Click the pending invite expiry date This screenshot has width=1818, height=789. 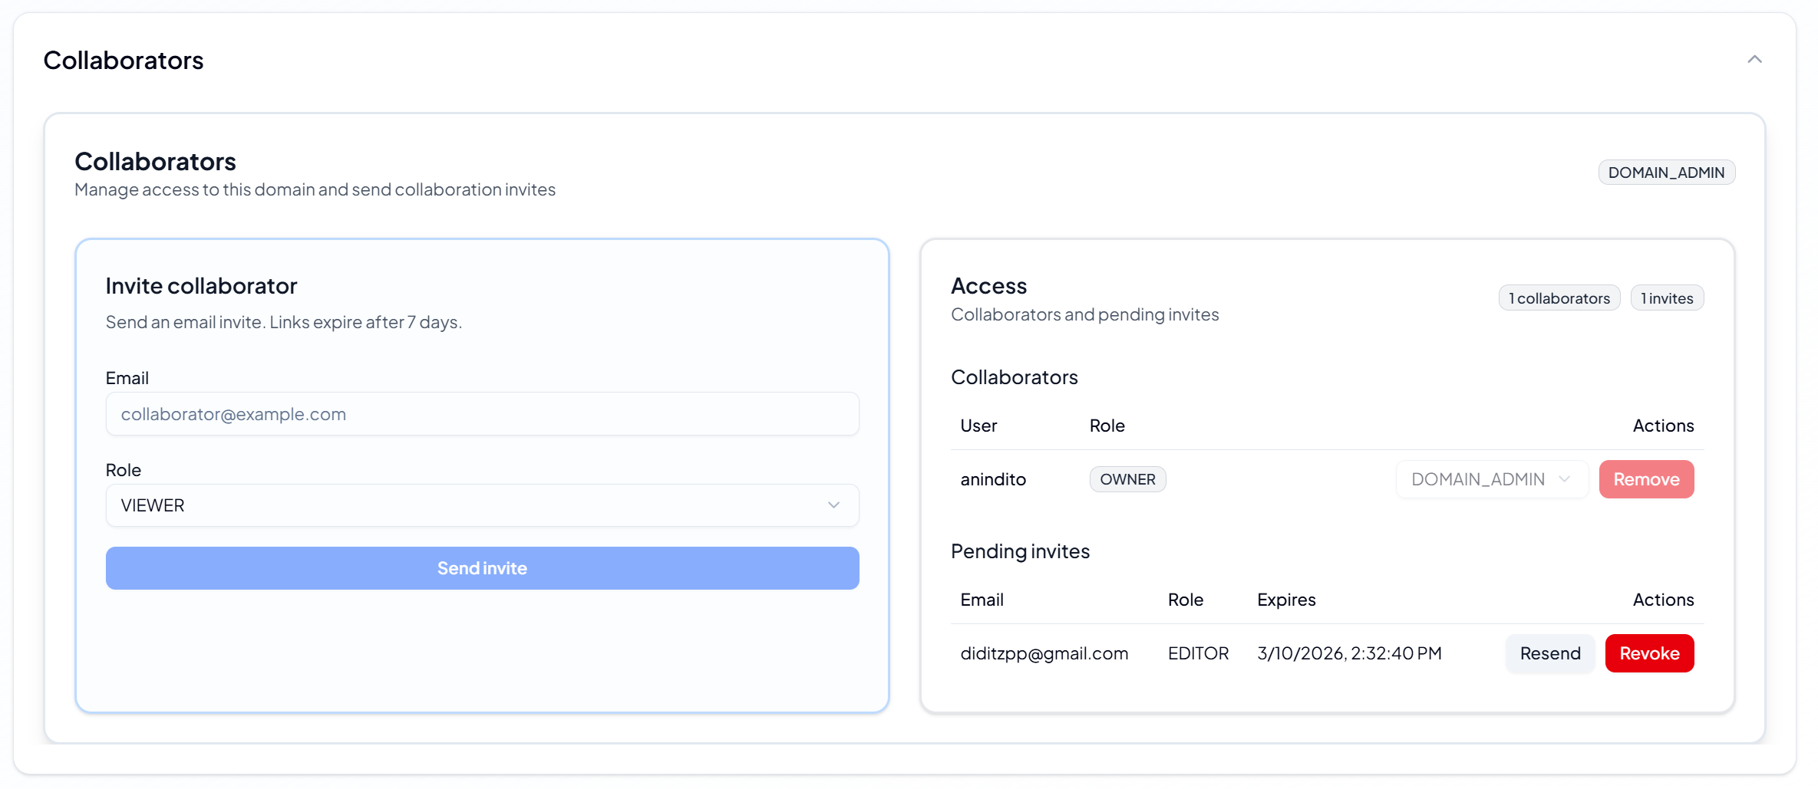coord(1349,653)
